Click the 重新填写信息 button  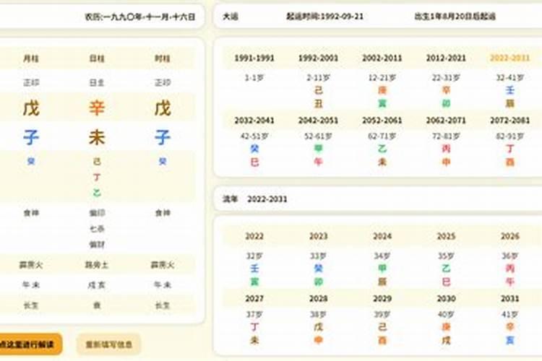109,344
